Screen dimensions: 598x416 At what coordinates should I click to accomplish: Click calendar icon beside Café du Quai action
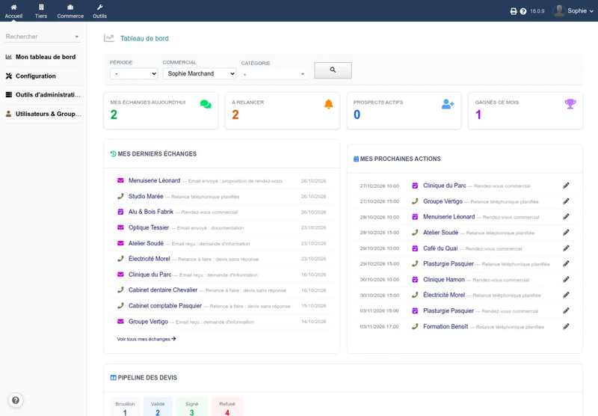(x=415, y=248)
